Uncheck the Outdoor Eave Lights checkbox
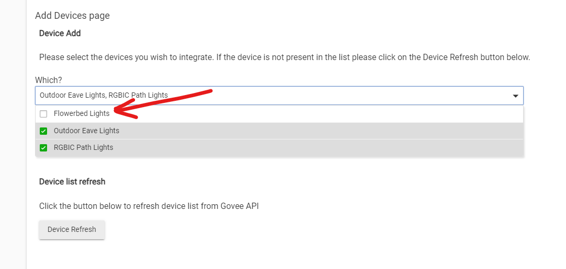 click(x=43, y=131)
